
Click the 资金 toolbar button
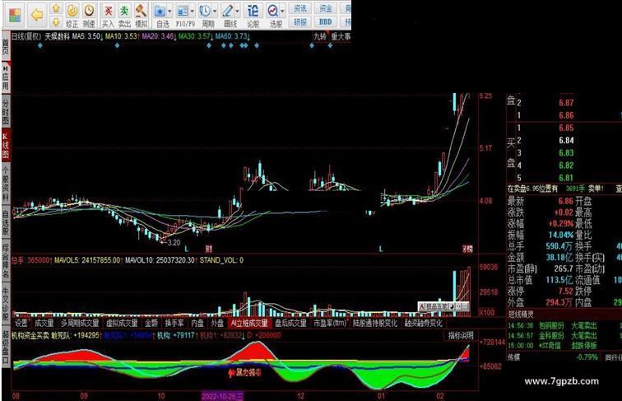tap(326, 8)
